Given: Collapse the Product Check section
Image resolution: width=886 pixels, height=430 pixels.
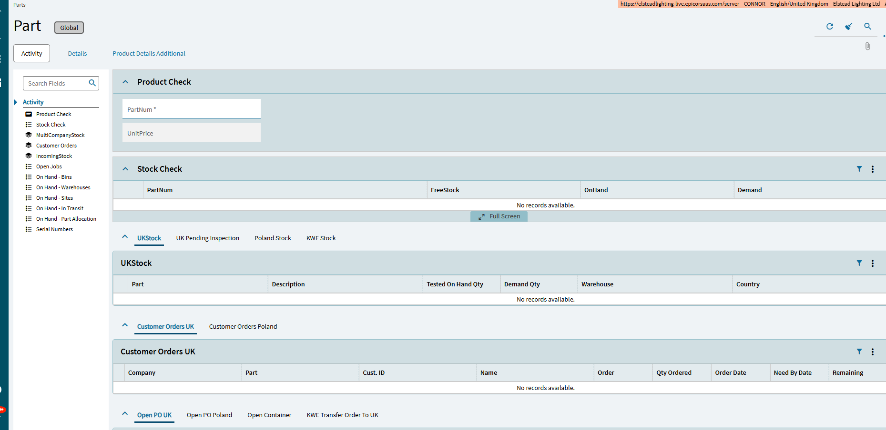Looking at the screenshot, I should click(x=125, y=81).
